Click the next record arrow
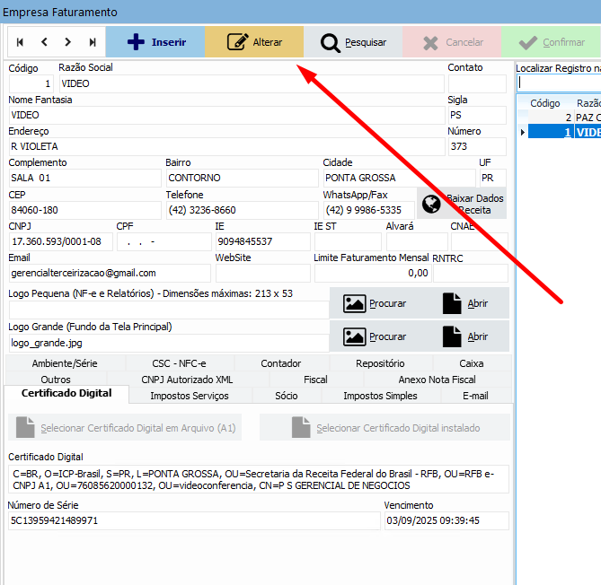This screenshot has height=585, width=601. [x=68, y=42]
